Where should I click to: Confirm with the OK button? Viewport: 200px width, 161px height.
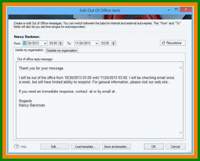(154, 147)
